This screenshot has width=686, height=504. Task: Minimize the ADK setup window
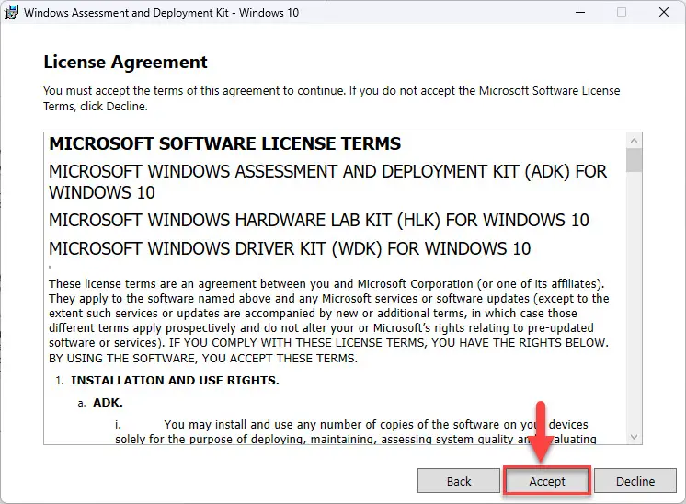tap(580, 12)
